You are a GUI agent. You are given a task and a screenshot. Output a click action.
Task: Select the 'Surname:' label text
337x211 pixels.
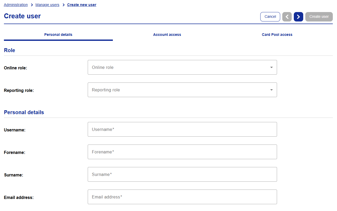(x=14, y=175)
